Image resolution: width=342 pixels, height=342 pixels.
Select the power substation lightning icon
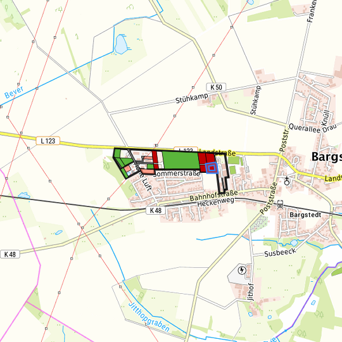point(242,270)
